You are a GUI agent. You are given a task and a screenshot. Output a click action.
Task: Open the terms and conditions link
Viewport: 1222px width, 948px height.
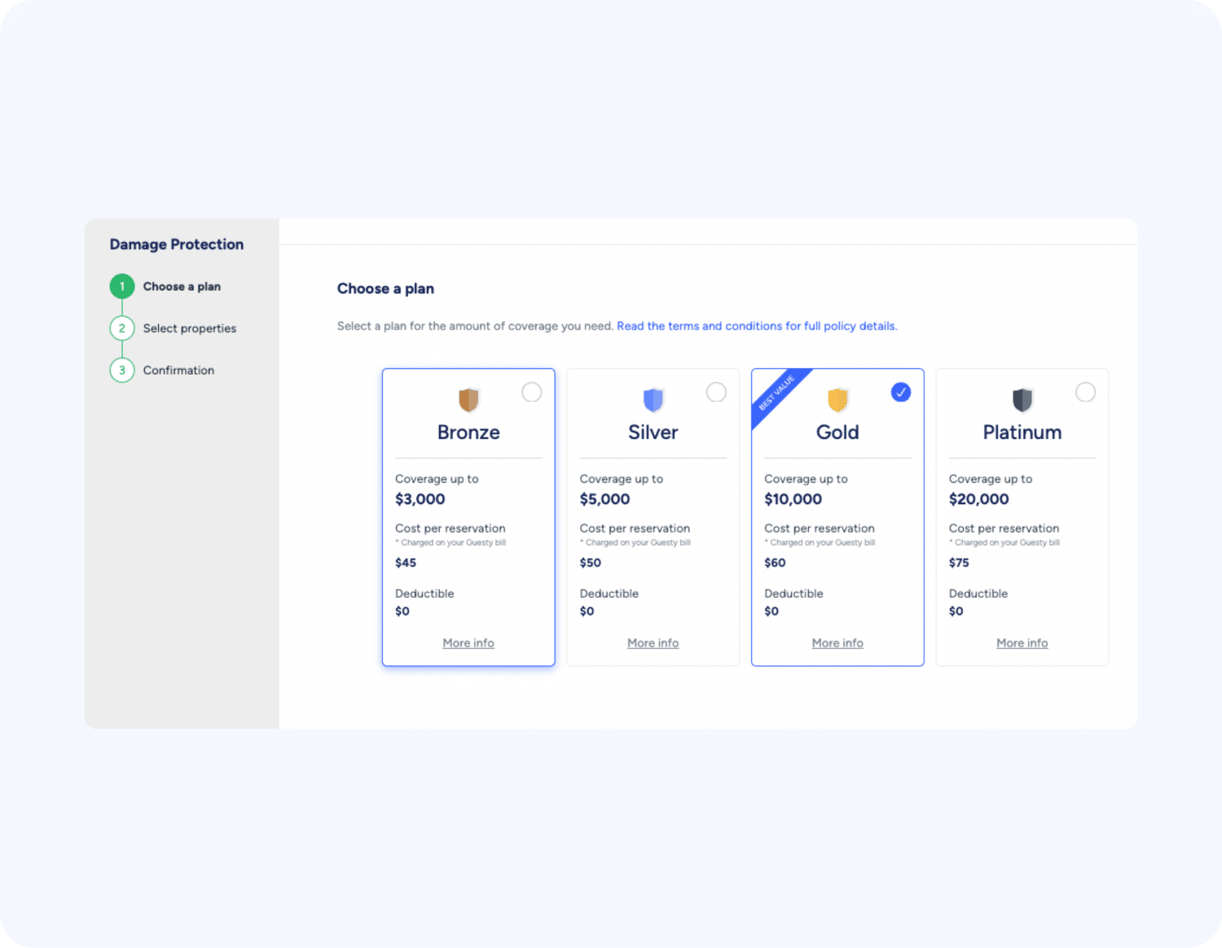pyautogui.click(x=756, y=326)
